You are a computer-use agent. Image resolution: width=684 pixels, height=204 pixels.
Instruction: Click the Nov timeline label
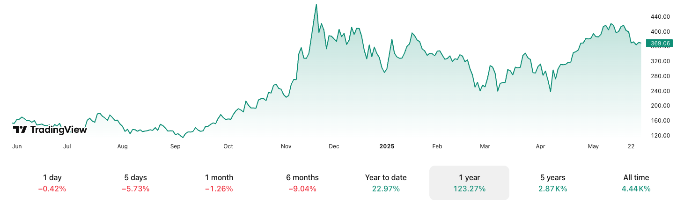click(x=286, y=146)
